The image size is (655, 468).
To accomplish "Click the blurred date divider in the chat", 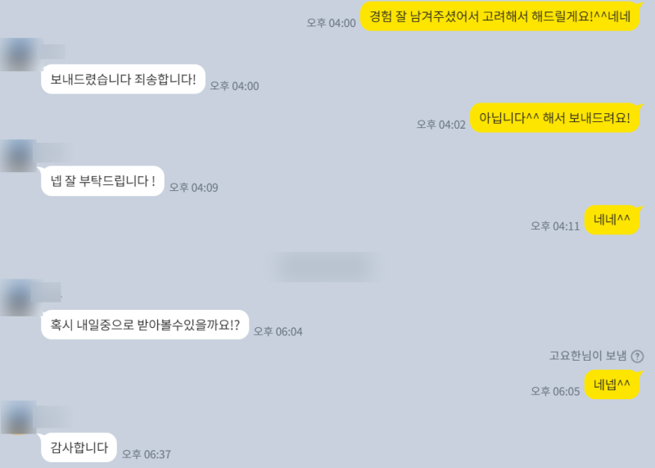I will point(325,266).
